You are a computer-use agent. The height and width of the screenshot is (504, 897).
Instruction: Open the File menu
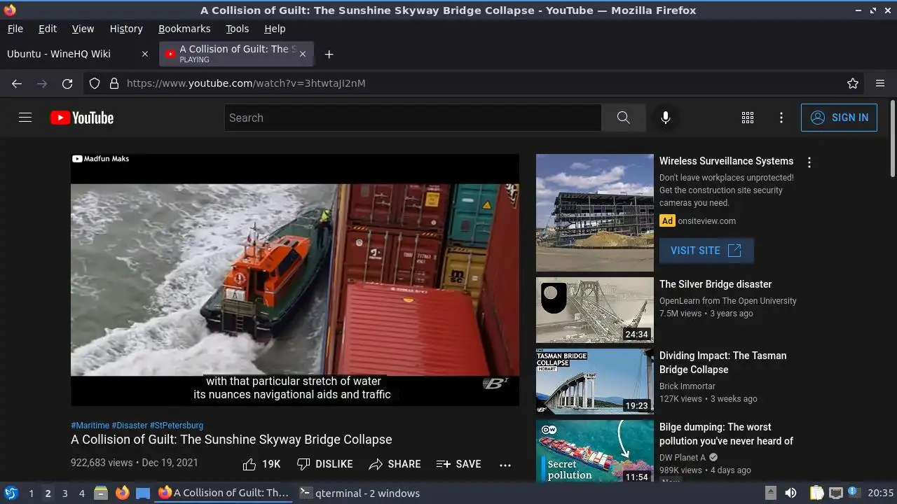click(15, 29)
